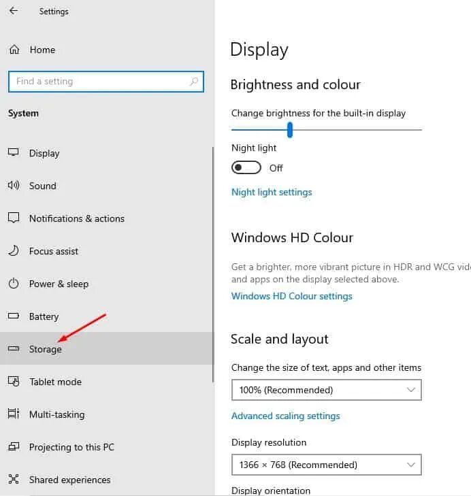Click the Brightness and colour heading
Viewport: 471px width, 496px height.
(x=295, y=85)
